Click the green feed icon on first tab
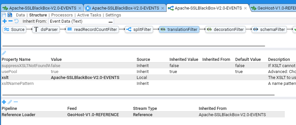Screen dimensions: 296x125 point(5,8)
